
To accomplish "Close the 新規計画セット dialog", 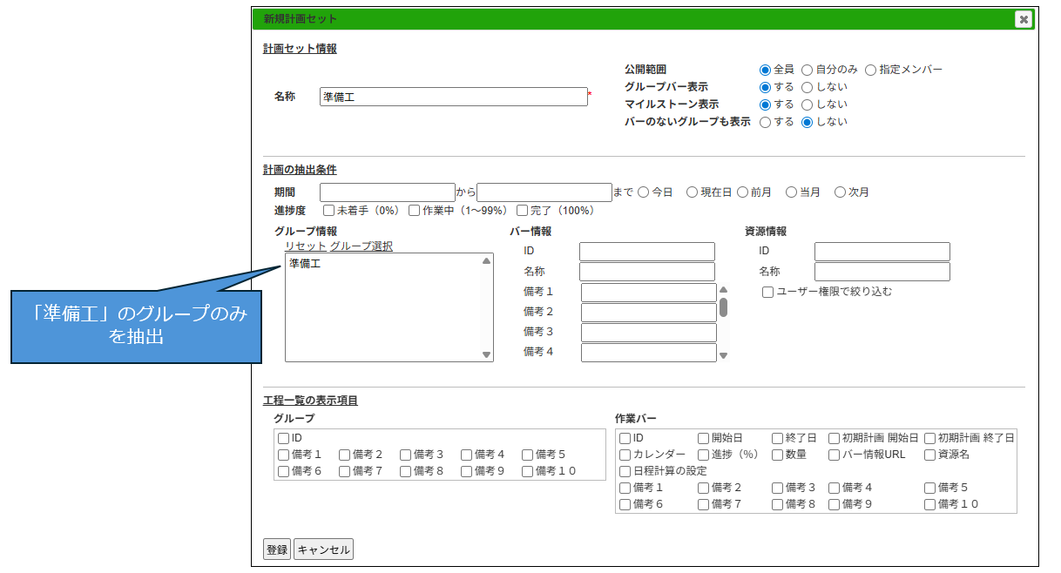I will click(x=1024, y=19).
